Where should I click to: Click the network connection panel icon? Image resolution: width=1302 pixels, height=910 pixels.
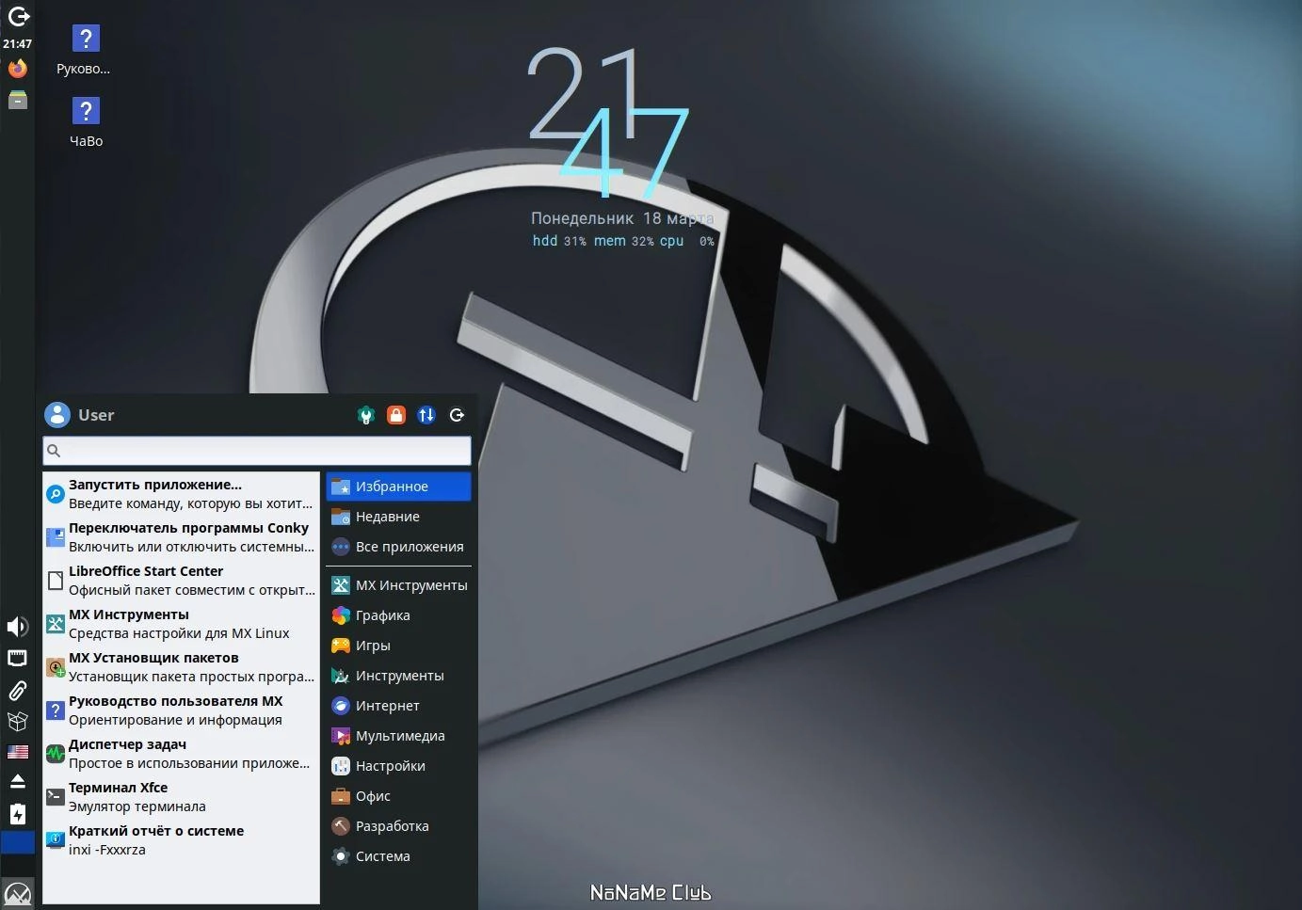pos(18,658)
